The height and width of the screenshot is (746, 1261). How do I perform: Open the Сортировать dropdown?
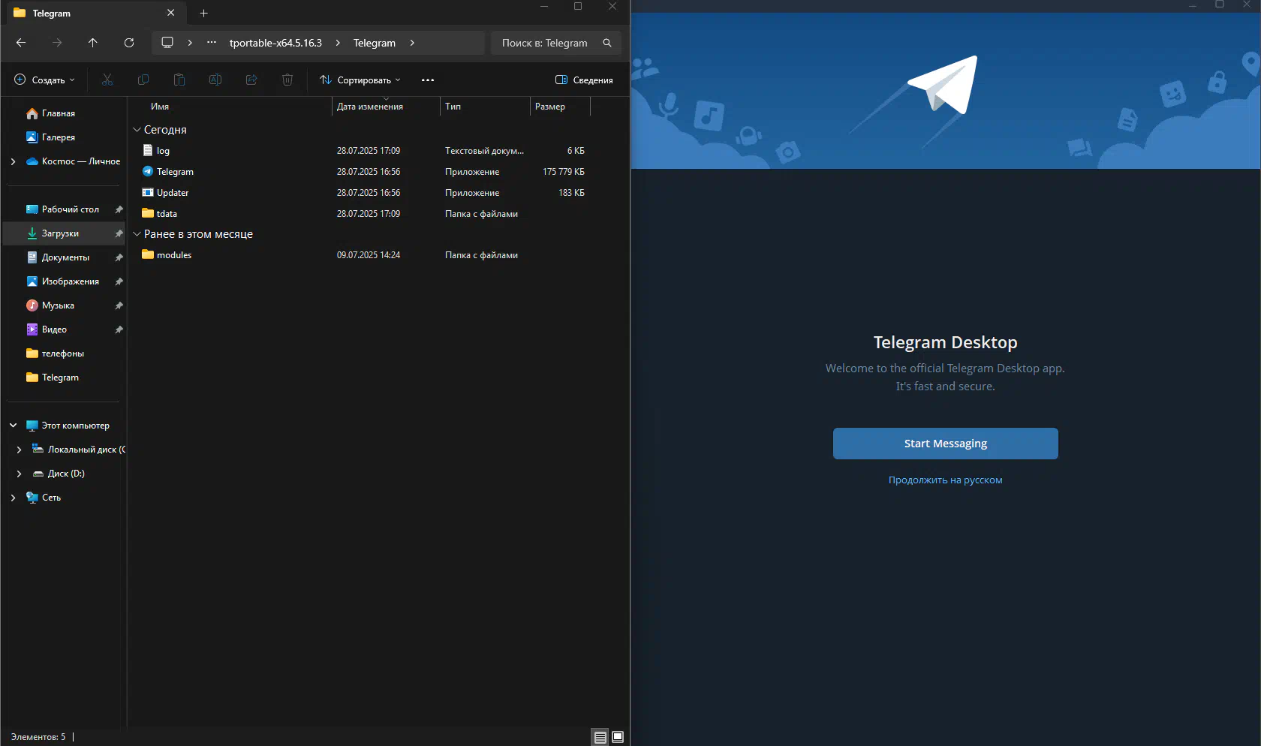[360, 80]
